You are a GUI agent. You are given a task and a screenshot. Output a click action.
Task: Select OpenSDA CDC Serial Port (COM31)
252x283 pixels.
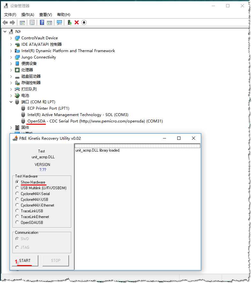click(95, 121)
